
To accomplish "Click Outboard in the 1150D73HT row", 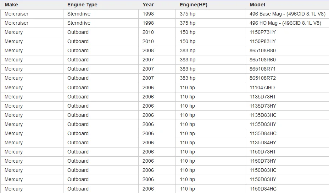I will pos(78,152).
